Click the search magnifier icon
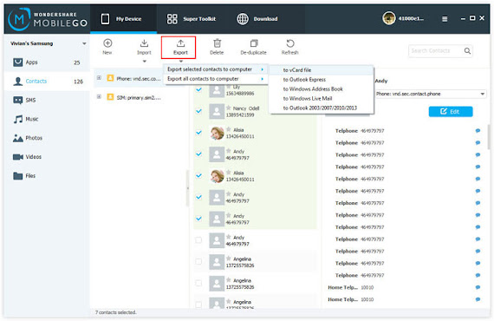 pyautogui.click(x=467, y=51)
